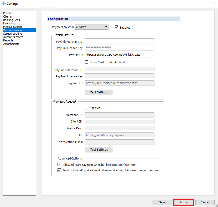218x207 pixels.
Task: Check the Store Card Holder Account box
Action: (x=87, y=62)
